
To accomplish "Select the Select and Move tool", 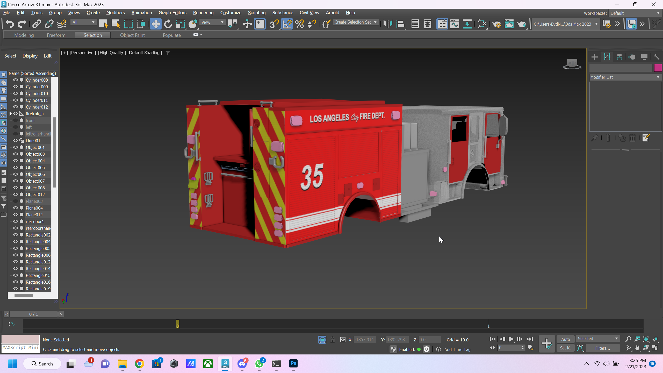I will click(155, 24).
